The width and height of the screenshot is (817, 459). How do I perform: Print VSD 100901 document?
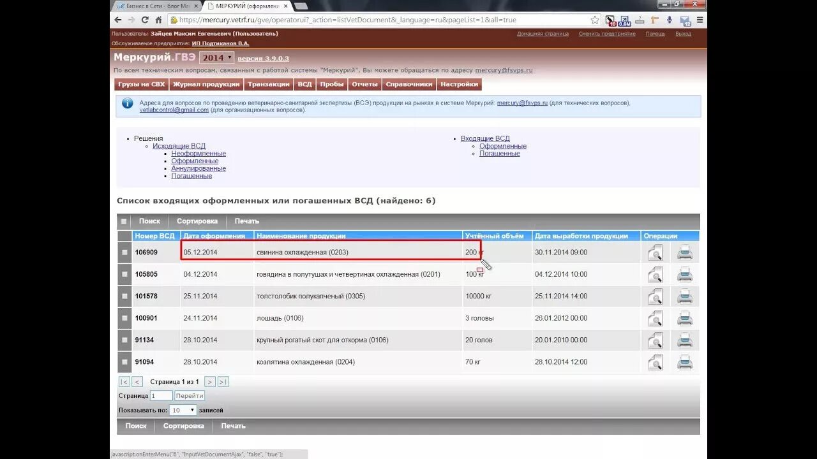pos(685,319)
